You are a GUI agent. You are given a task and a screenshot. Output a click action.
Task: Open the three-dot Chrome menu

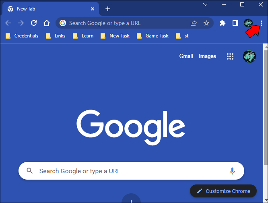261,23
